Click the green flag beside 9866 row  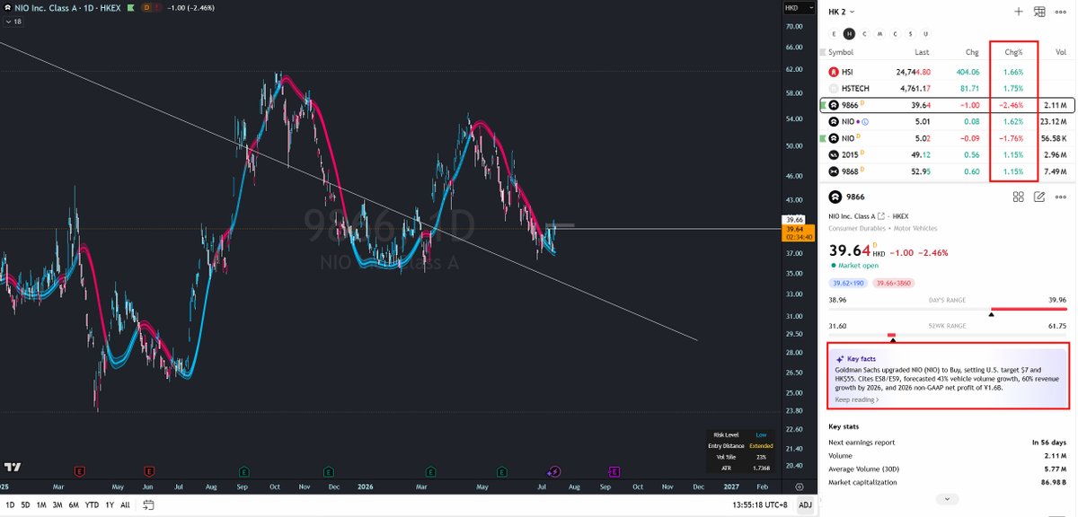[823, 105]
